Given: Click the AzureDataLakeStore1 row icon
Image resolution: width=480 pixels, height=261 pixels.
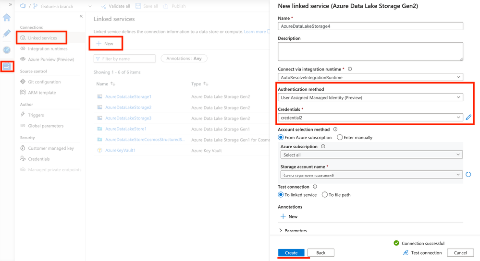Looking at the screenshot, I should point(99,129).
